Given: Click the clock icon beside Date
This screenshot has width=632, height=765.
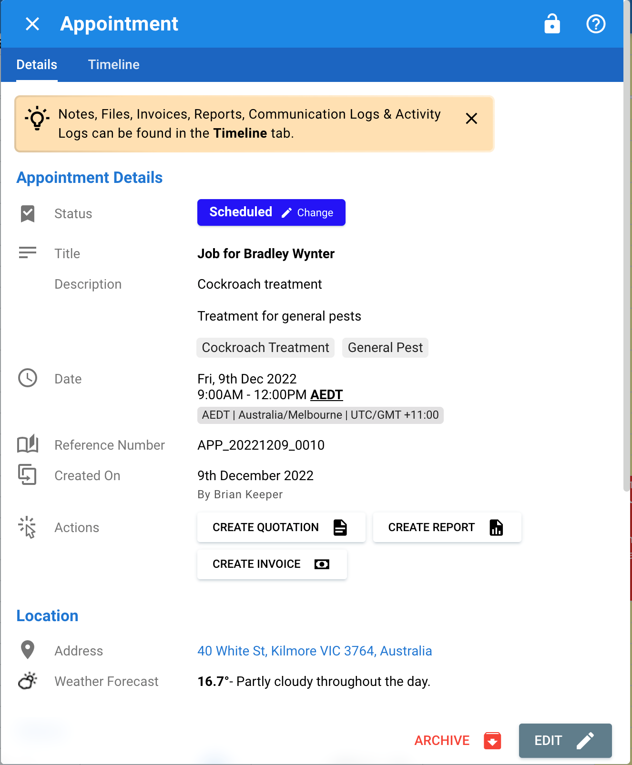Looking at the screenshot, I should tap(28, 378).
